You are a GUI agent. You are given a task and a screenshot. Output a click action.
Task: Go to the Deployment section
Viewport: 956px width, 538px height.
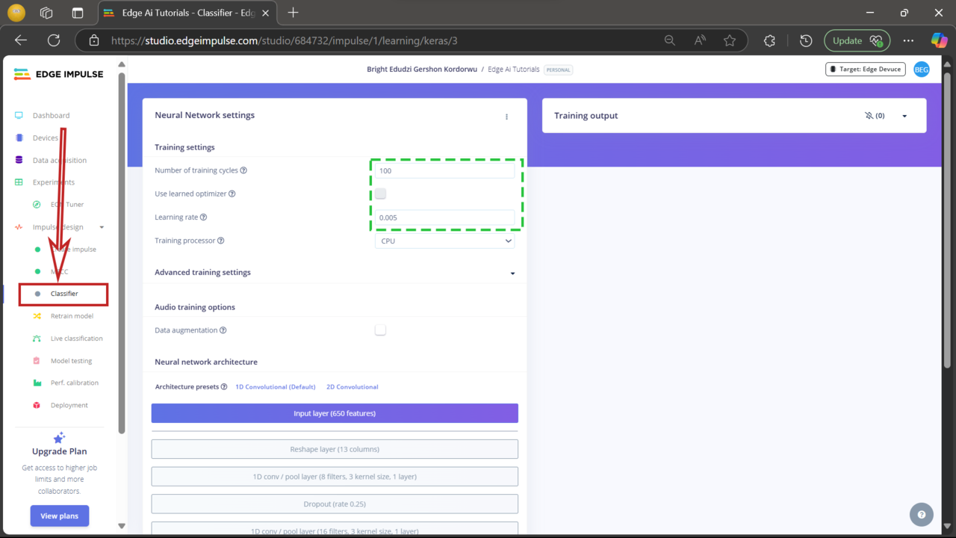click(x=69, y=404)
